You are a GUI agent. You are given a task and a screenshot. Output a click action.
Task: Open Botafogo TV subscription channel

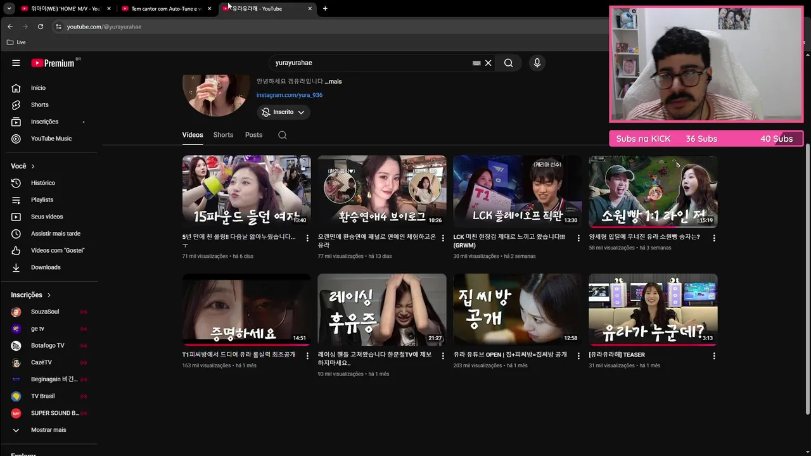pos(49,346)
